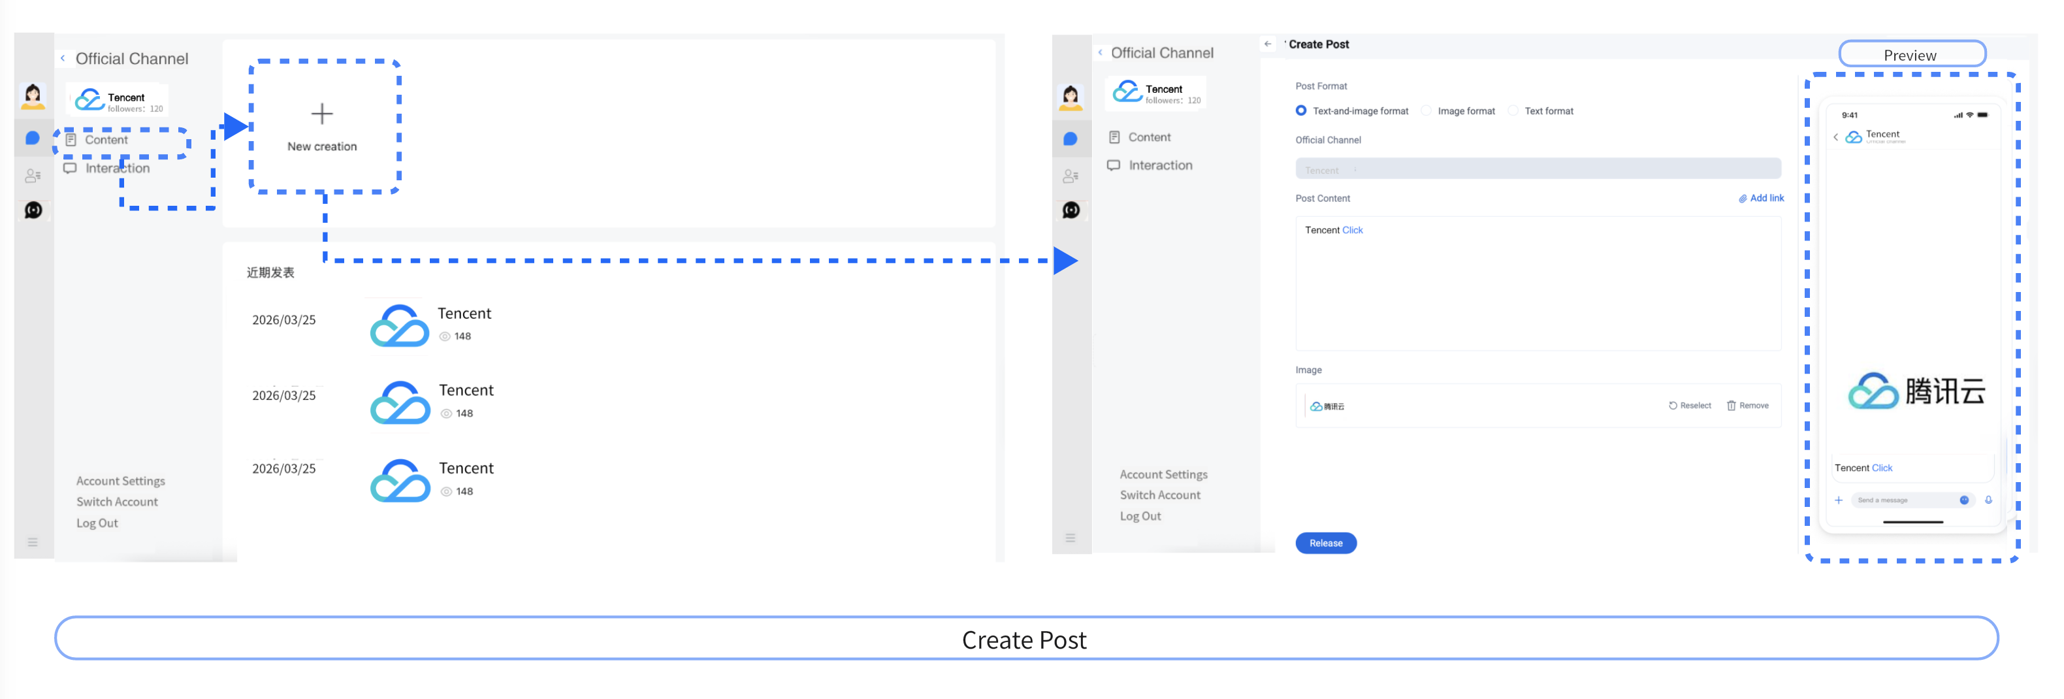The width and height of the screenshot is (2064, 699).
Task: Open Content menu highlighted by dashed box
Action: pos(106,140)
